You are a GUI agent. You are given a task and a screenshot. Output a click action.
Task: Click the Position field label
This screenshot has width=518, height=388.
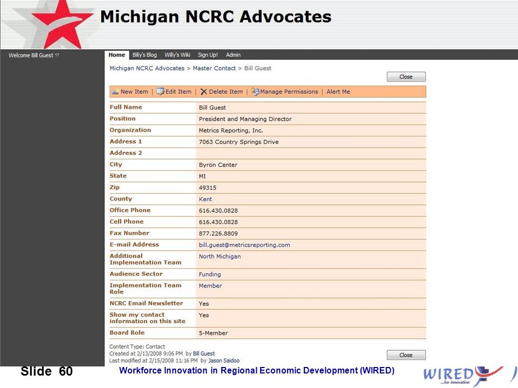click(x=122, y=119)
